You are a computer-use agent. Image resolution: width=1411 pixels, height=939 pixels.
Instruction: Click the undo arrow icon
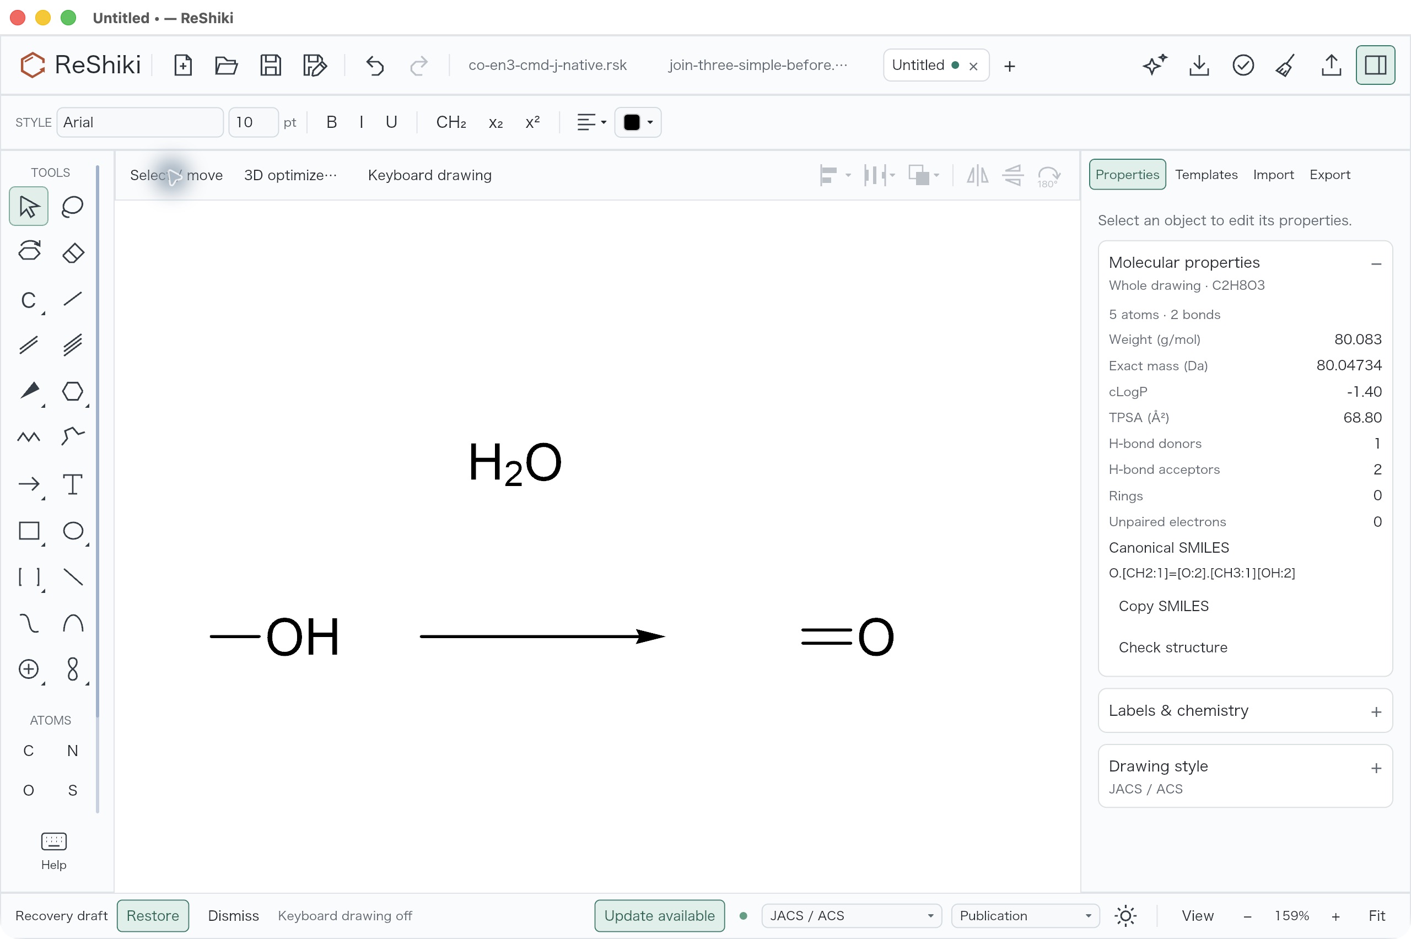375,65
